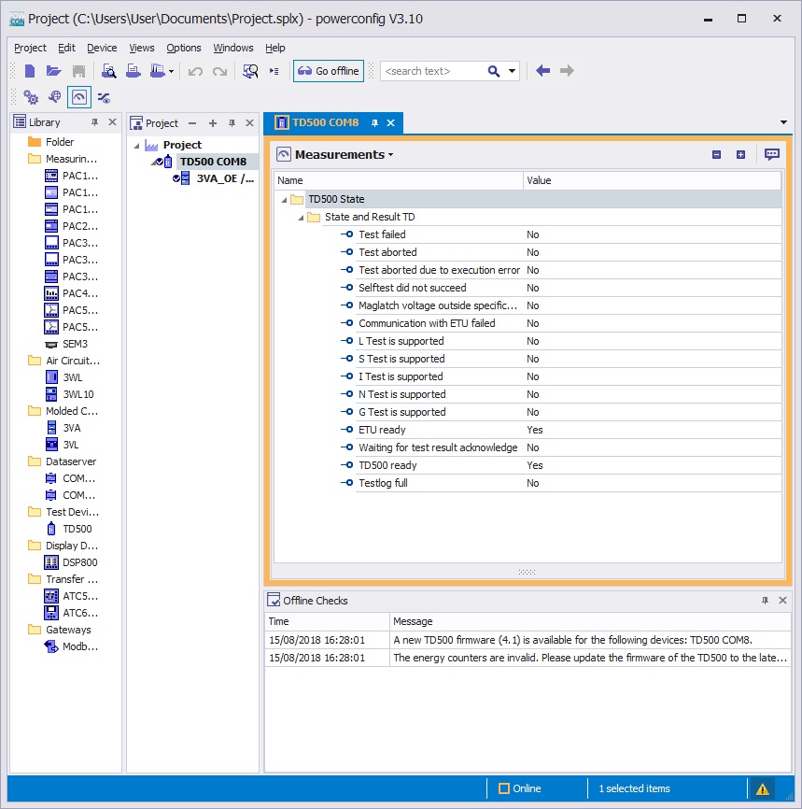This screenshot has width=802, height=809.
Task: Click the Value column header
Action: (652, 180)
